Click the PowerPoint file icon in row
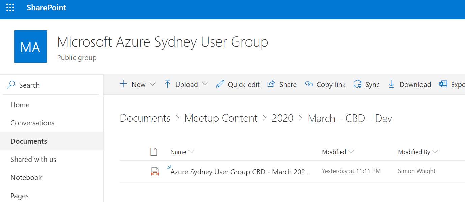This screenshot has height=202, width=465. click(x=155, y=172)
